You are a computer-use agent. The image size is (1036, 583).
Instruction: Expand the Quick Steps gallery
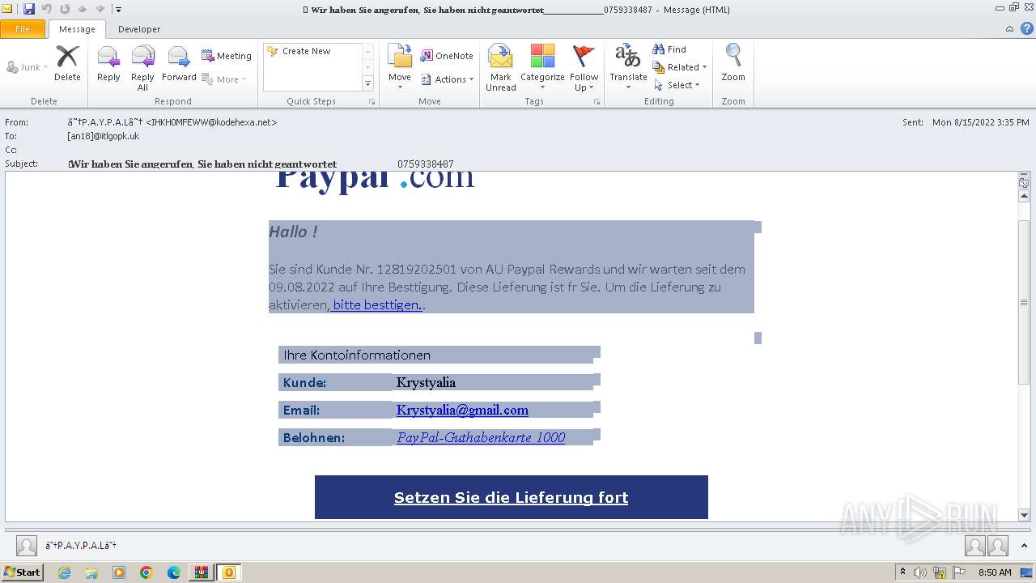367,84
